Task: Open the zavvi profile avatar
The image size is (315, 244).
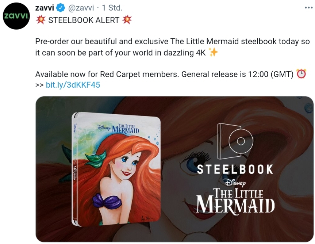Action: (x=16, y=16)
